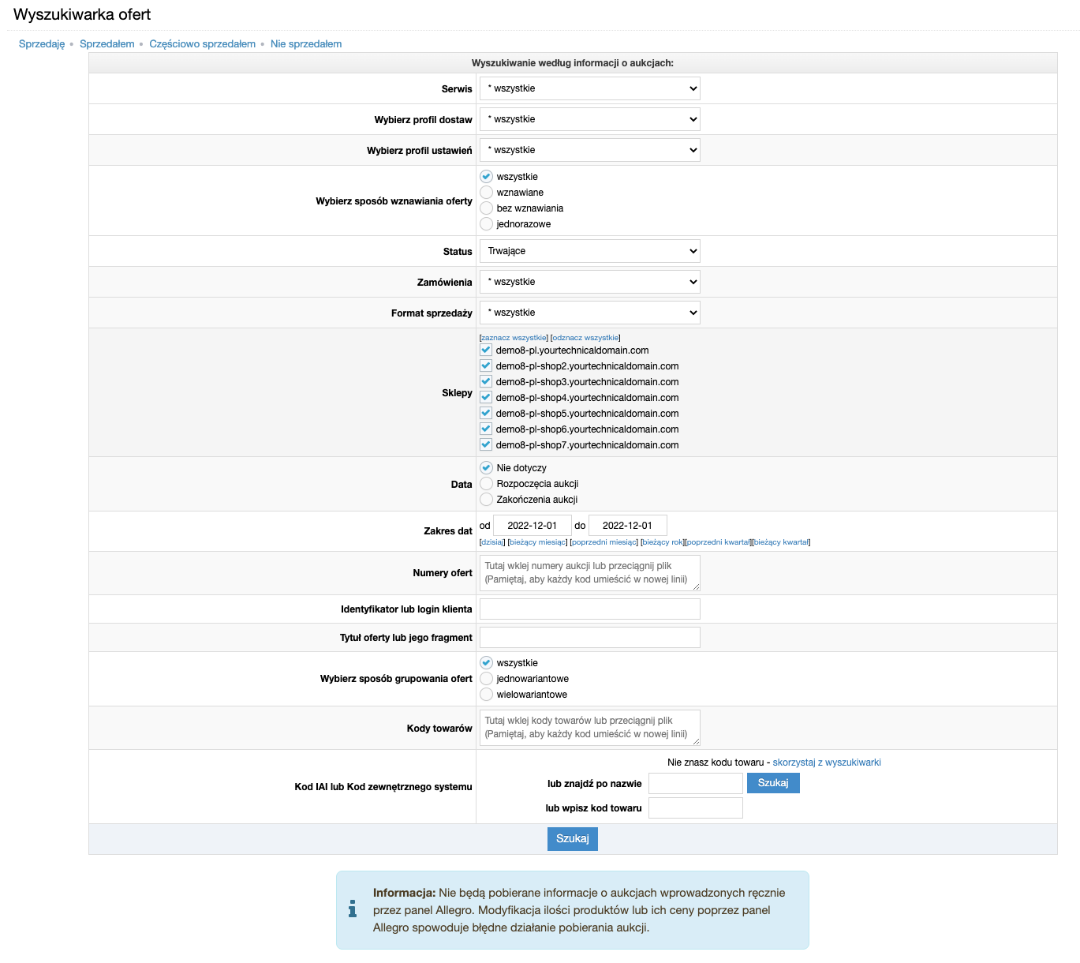Image resolution: width=1080 pixels, height=963 pixels.
Task: Uncheck demo8-pl-shop7 checkbox
Action: click(x=486, y=444)
